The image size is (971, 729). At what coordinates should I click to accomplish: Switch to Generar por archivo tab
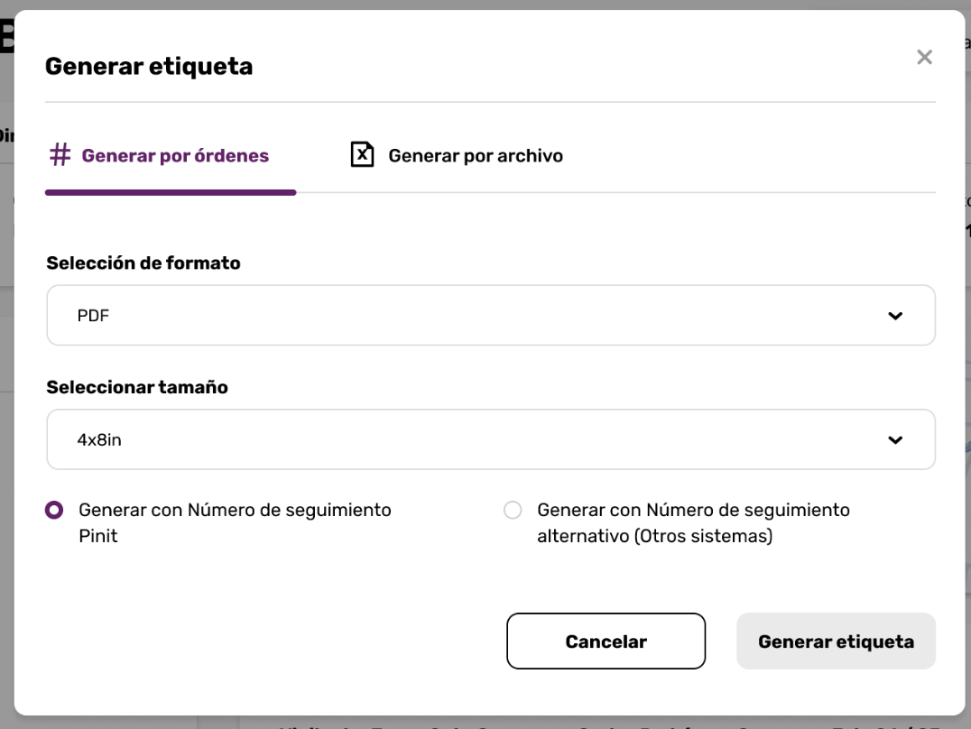tap(457, 155)
